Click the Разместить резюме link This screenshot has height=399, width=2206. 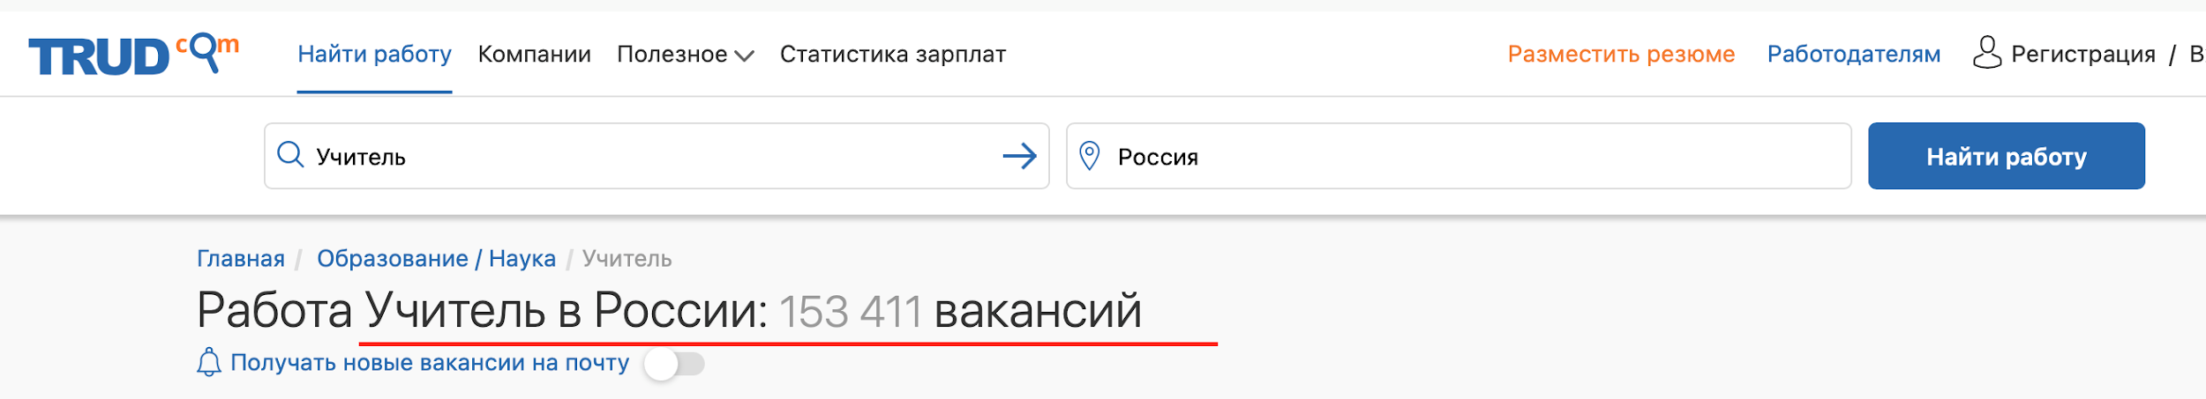click(1621, 55)
